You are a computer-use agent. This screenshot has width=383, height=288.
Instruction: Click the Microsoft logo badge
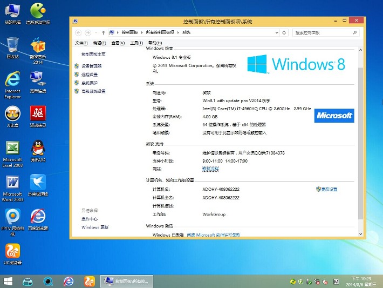click(x=334, y=116)
